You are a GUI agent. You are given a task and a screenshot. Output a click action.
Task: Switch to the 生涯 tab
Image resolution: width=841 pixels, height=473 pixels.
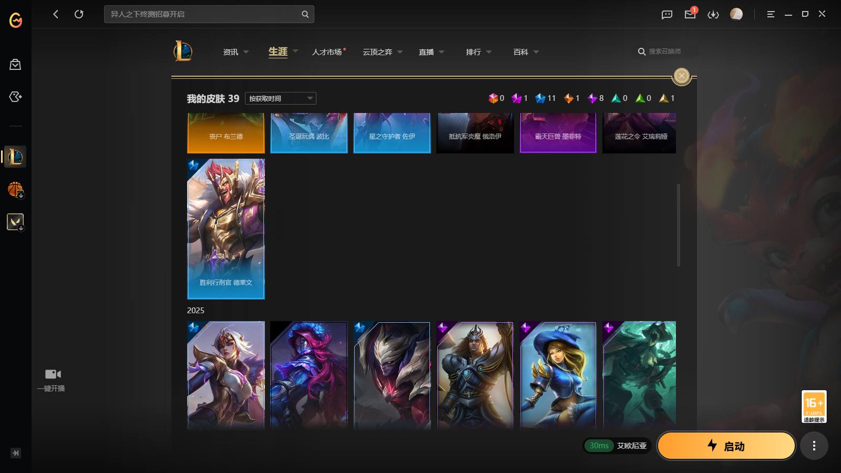pos(278,52)
